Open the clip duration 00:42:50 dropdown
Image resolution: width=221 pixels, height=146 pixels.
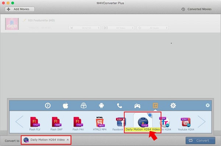pyautogui.click(x=85, y=28)
